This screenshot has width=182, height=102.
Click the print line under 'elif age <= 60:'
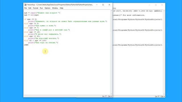tap(44, 39)
